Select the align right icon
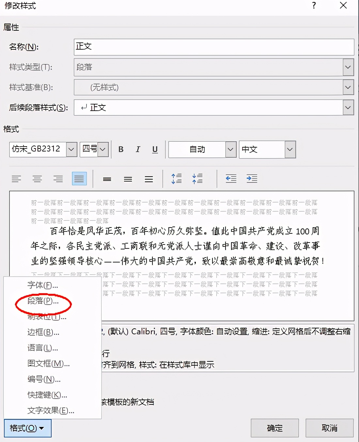Screen dimensions: 359x442 (x=58, y=178)
